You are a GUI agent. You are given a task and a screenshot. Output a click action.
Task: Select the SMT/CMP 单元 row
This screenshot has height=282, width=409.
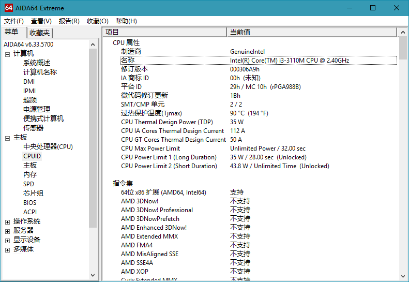click(x=258, y=105)
